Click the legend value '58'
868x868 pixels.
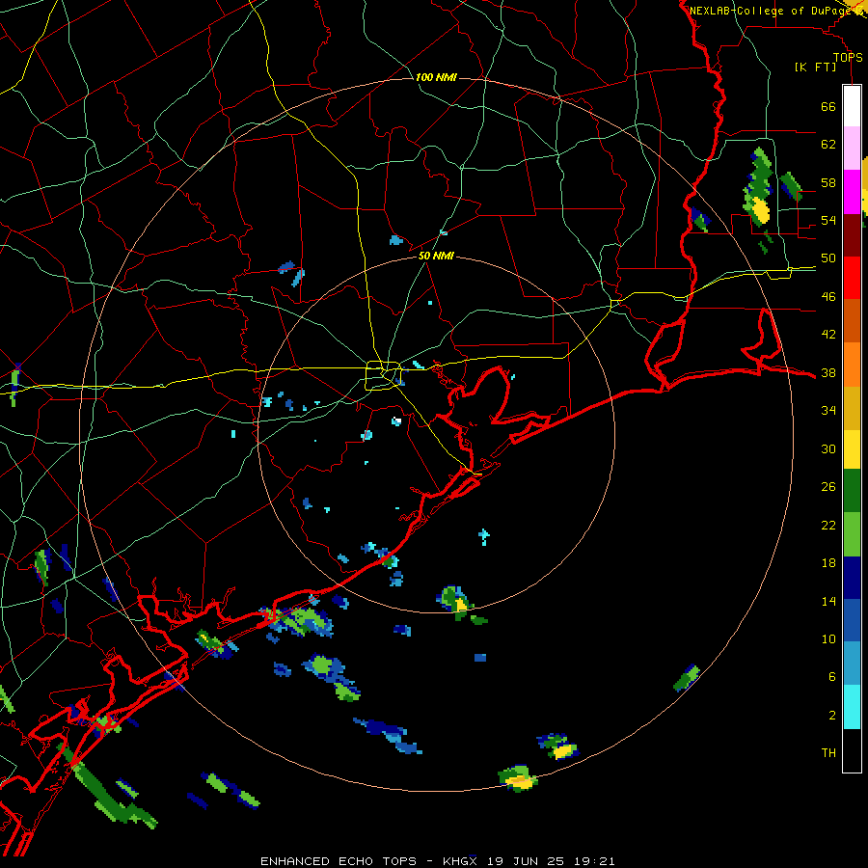(x=828, y=182)
